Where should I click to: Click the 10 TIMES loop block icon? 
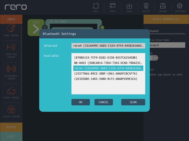point(51,22)
